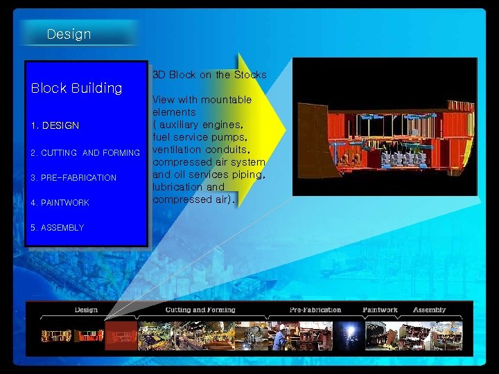Click 'compressed air system' text line
499x374 pixels.
coord(209,162)
